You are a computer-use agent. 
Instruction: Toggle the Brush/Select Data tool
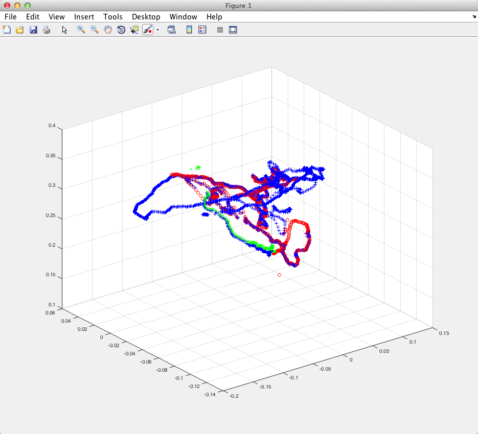(148, 30)
